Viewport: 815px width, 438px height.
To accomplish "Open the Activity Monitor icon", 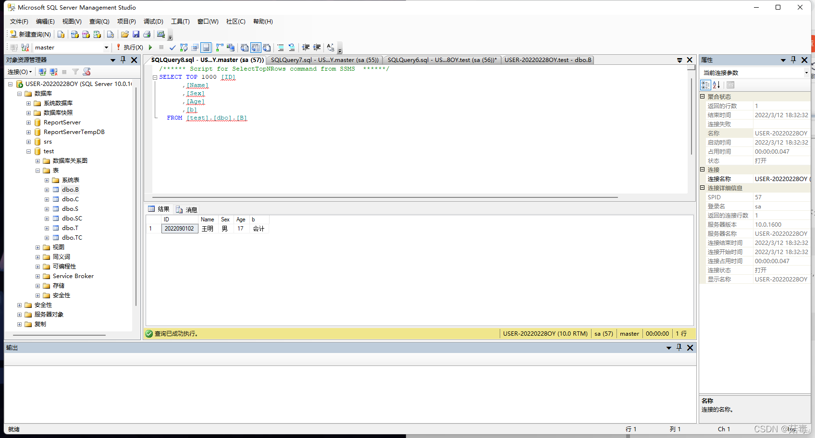I will click(x=161, y=34).
